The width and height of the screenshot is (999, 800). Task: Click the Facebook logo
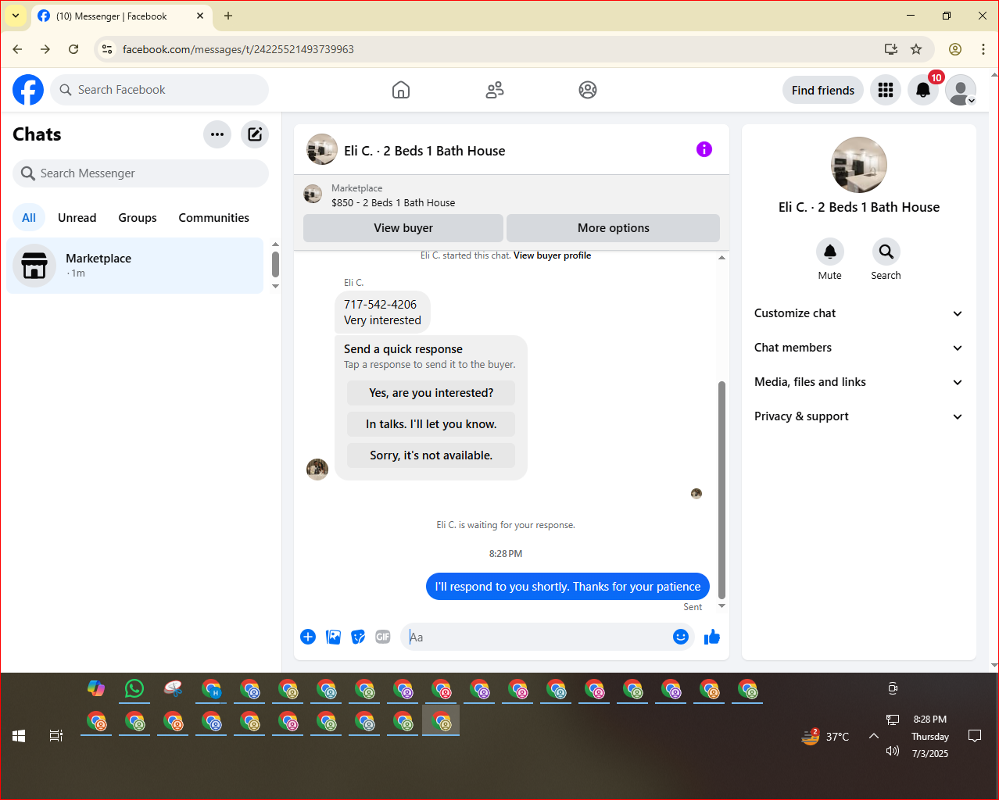(x=28, y=90)
